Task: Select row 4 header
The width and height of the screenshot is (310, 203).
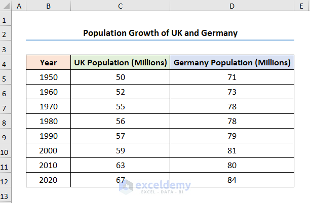Action: pyautogui.click(x=6, y=64)
